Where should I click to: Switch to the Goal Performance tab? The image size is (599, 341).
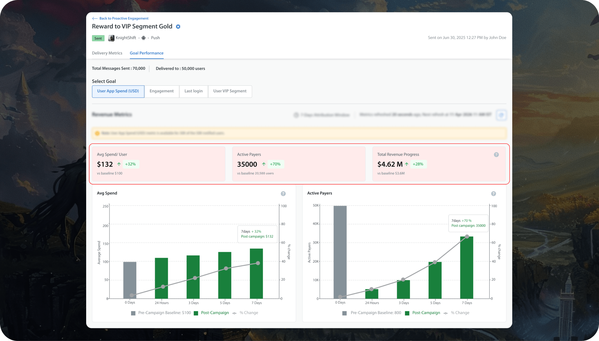click(147, 53)
